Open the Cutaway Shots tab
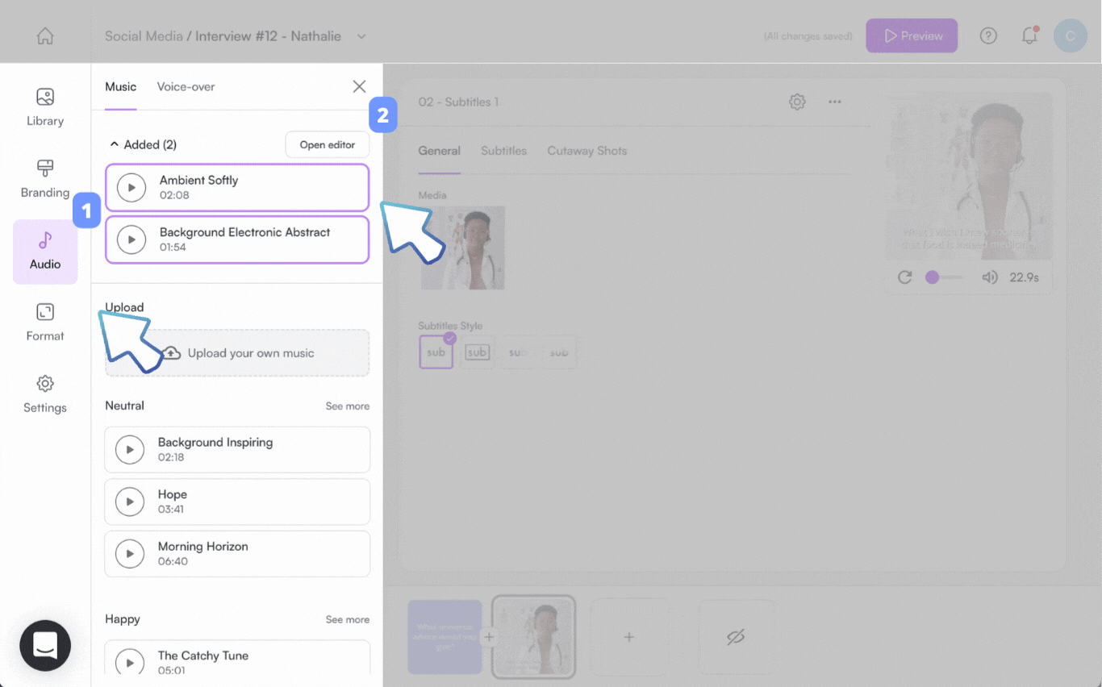1102x687 pixels. (x=587, y=151)
